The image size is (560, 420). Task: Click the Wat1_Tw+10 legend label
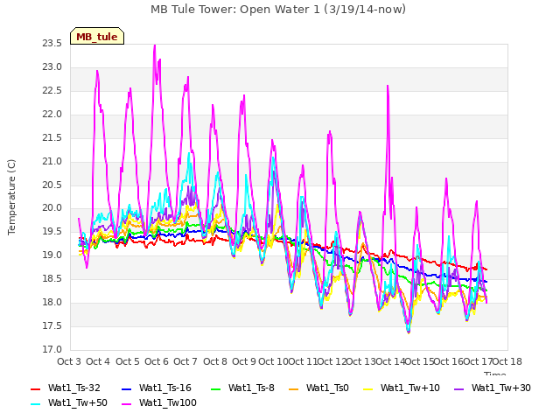410,388
